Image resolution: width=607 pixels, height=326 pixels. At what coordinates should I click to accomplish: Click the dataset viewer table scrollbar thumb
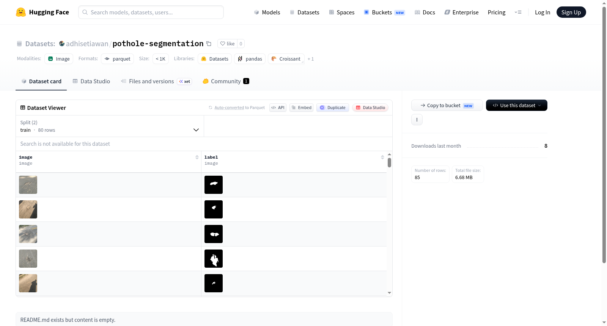[389, 163]
